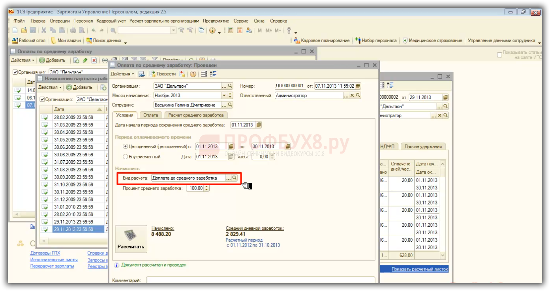Screen dimensions: 550x291
Task: Open dropdown arrow of main toolbar search field
Action: [x=174, y=30]
